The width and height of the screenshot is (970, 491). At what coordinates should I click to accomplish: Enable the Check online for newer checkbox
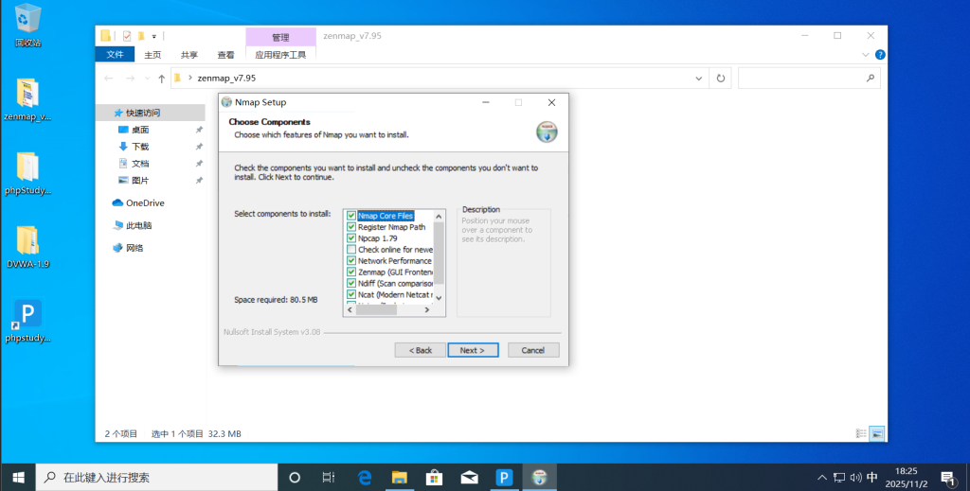click(351, 250)
